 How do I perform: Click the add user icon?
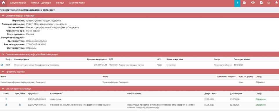coord(244,3)
